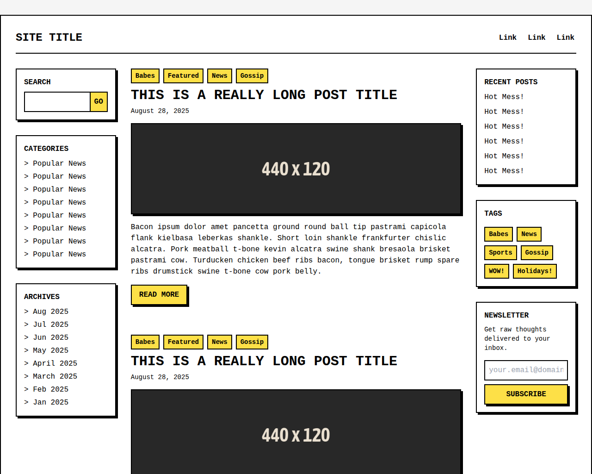Open the SITE TITLE homepage link
This screenshot has width=592, height=474.
(x=49, y=37)
